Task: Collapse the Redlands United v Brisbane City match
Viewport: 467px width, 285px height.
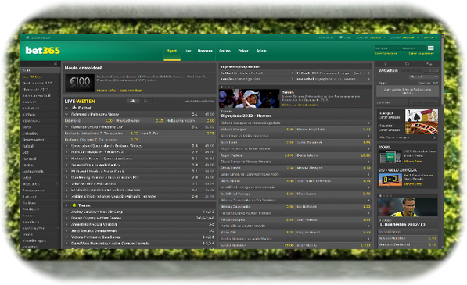Action: click(66, 127)
